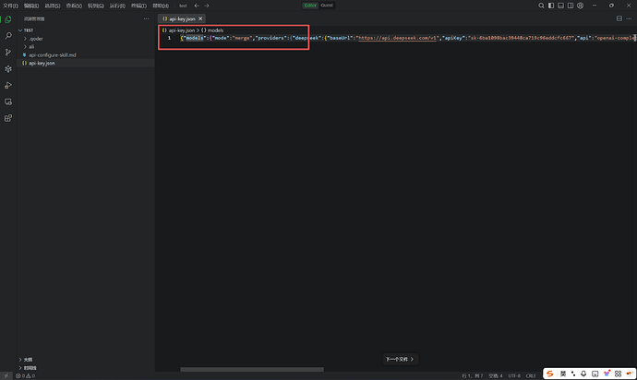Click the horizontal editor scrollbar
The height and width of the screenshot is (380, 637).
251,369
